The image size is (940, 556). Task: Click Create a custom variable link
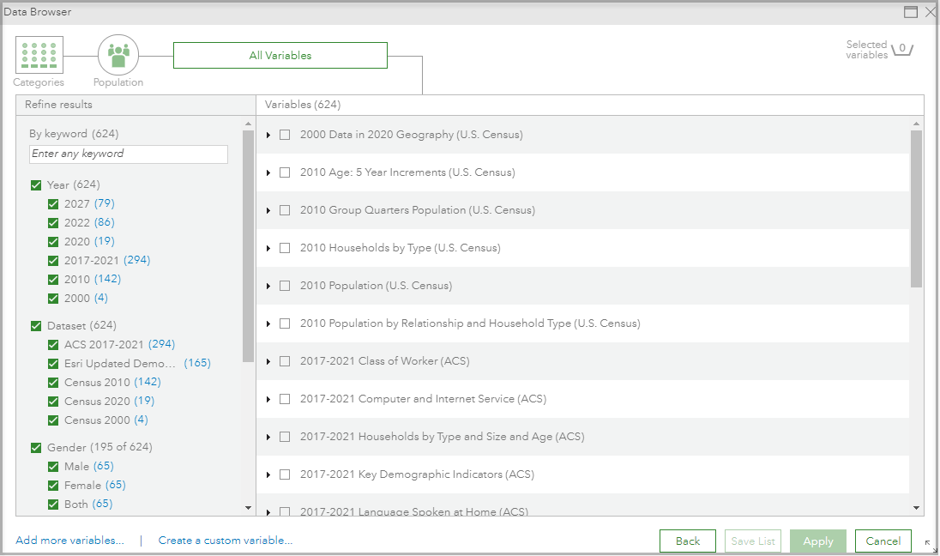(226, 541)
